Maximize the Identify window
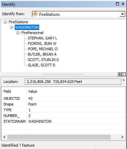 coord(117,4)
